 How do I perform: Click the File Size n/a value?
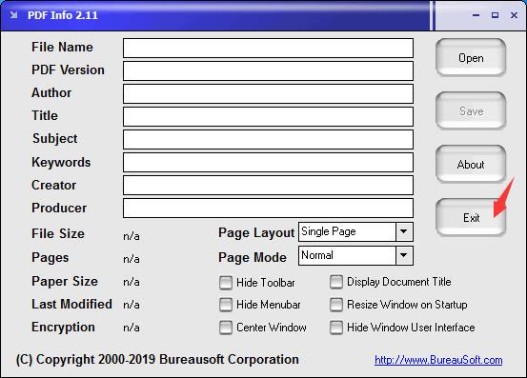(x=132, y=236)
